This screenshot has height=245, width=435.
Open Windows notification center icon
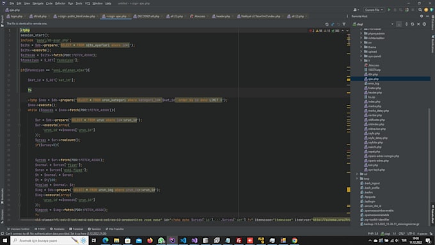point(429,241)
